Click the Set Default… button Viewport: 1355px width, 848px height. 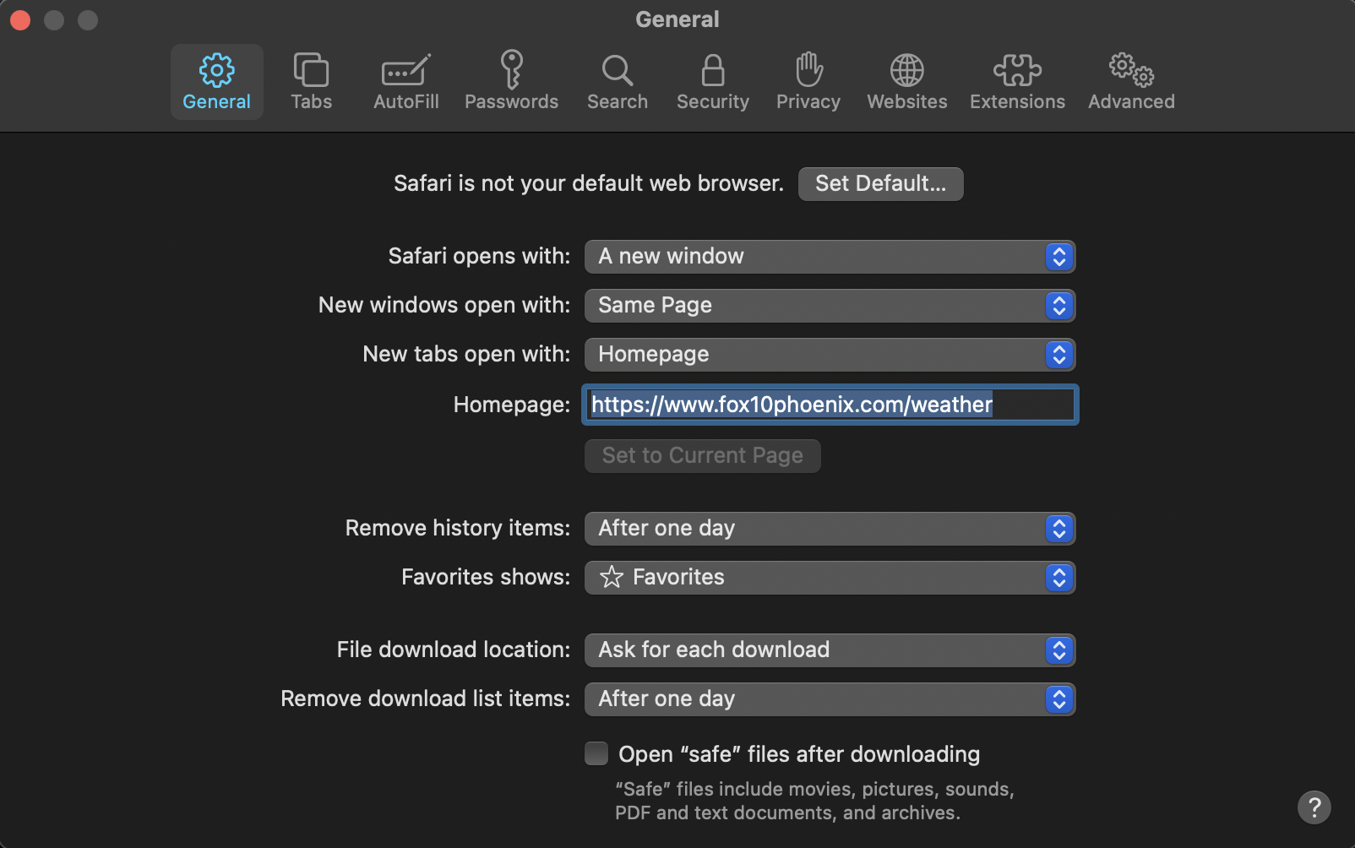880,184
